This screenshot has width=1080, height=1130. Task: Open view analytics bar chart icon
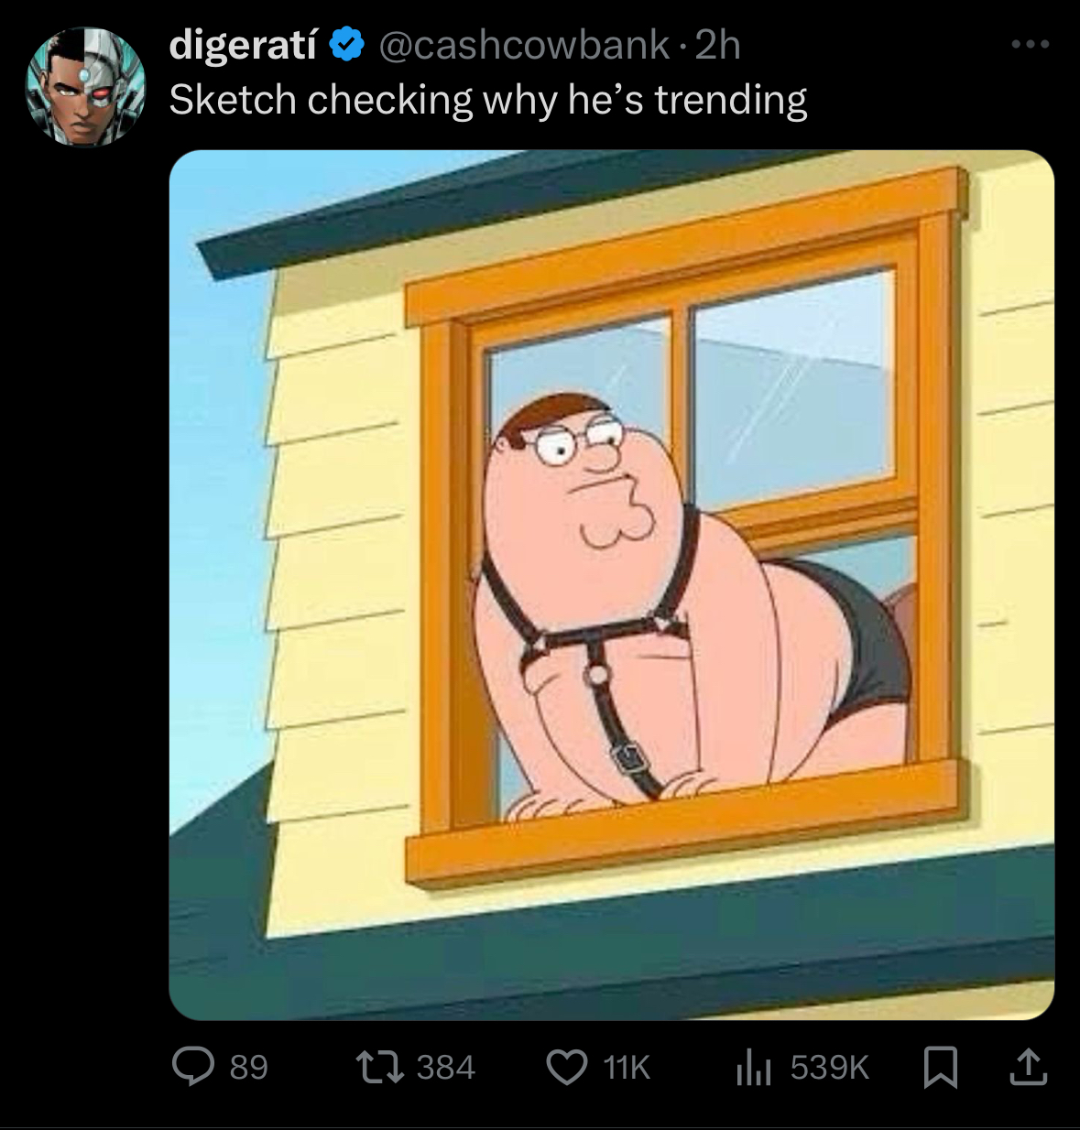pos(754,1067)
